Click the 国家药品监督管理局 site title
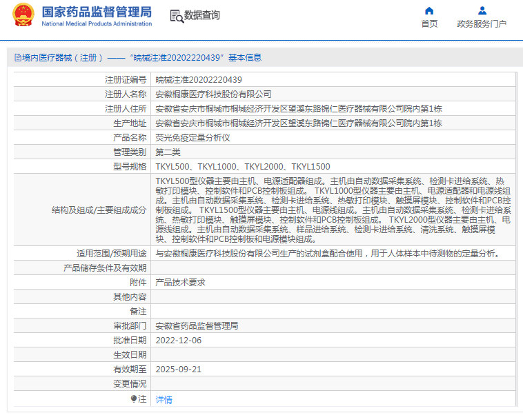 tap(97, 12)
